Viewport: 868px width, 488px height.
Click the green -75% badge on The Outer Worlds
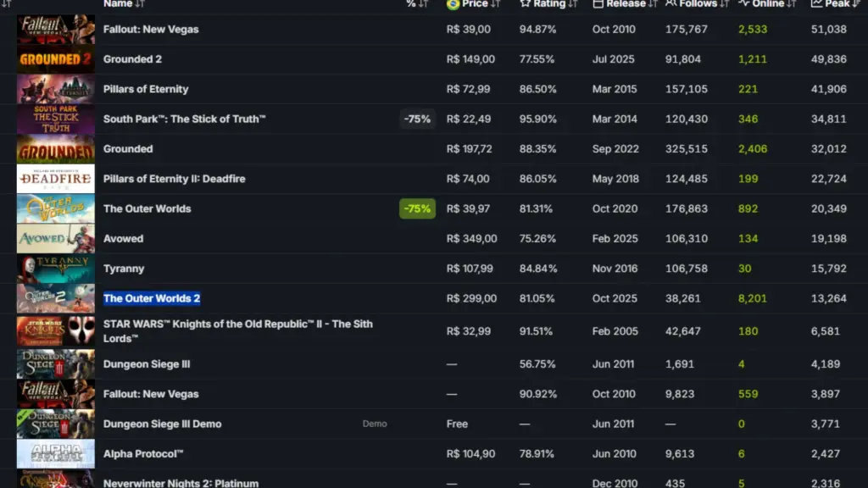tap(417, 208)
